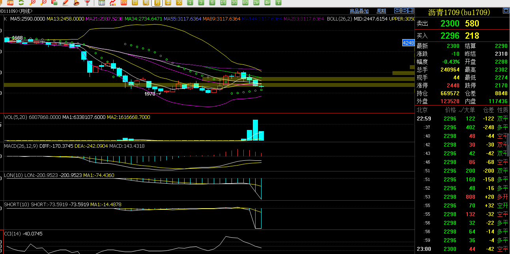Screen dimensions: 510x254
Task: Click the red and green stacked windows icon
Action: (x=54, y=2)
